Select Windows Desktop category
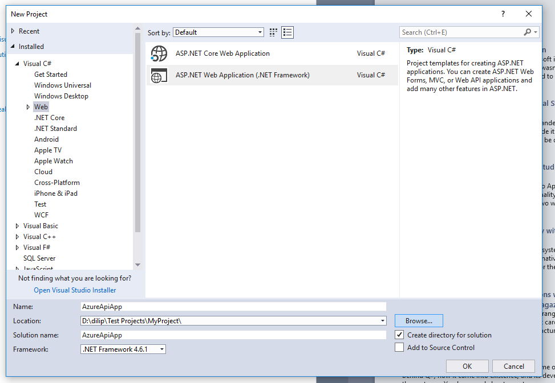 [x=61, y=96]
